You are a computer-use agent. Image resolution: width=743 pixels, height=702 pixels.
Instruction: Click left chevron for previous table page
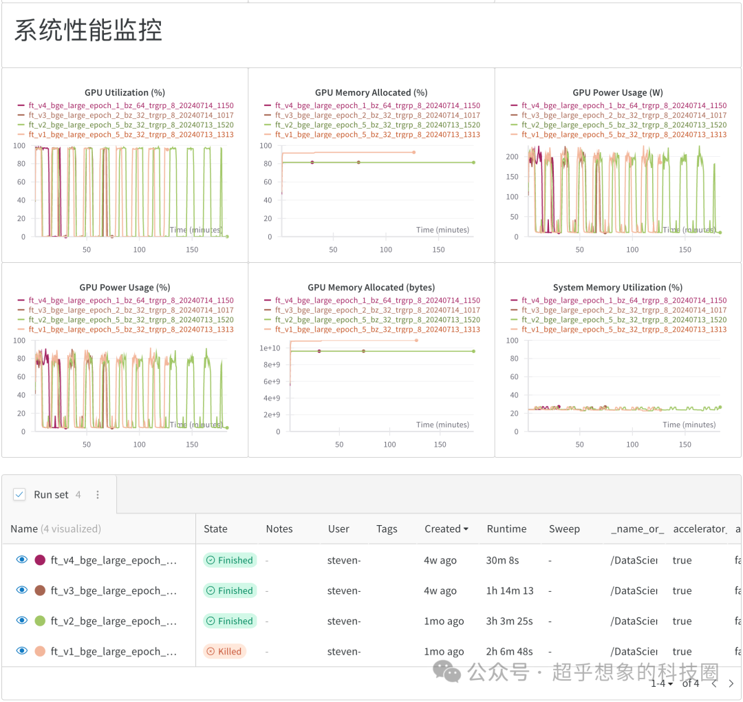coord(714,683)
